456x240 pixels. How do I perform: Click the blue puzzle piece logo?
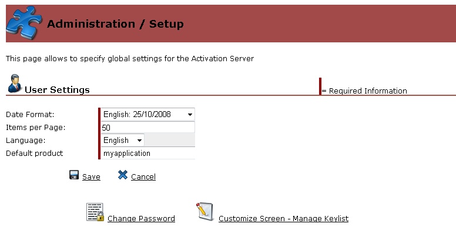coord(23,23)
